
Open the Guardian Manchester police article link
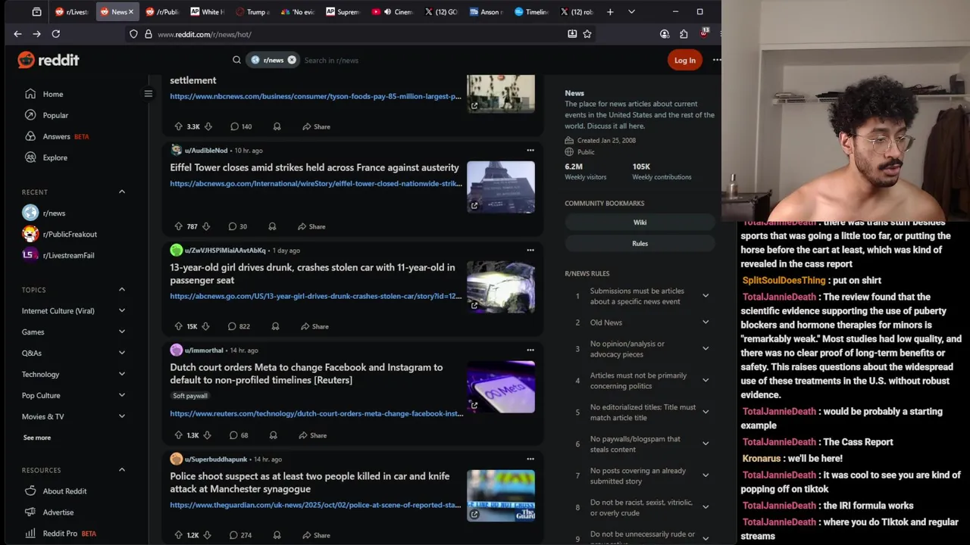pyautogui.click(x=315, y=505)
